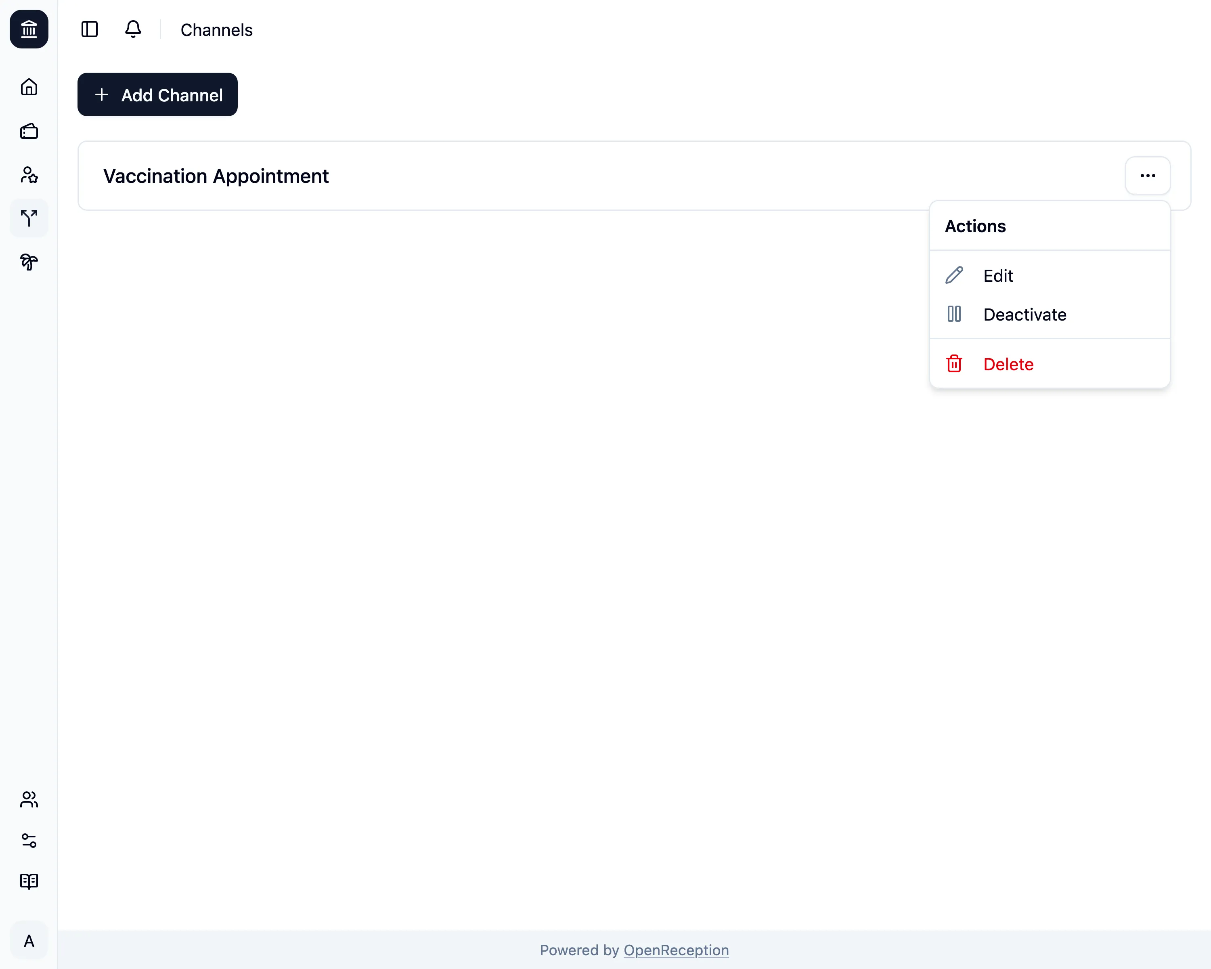Open the wallet/cards section from the sidebar
This screenshot has width=1211, height=969.
click(29, 131)
